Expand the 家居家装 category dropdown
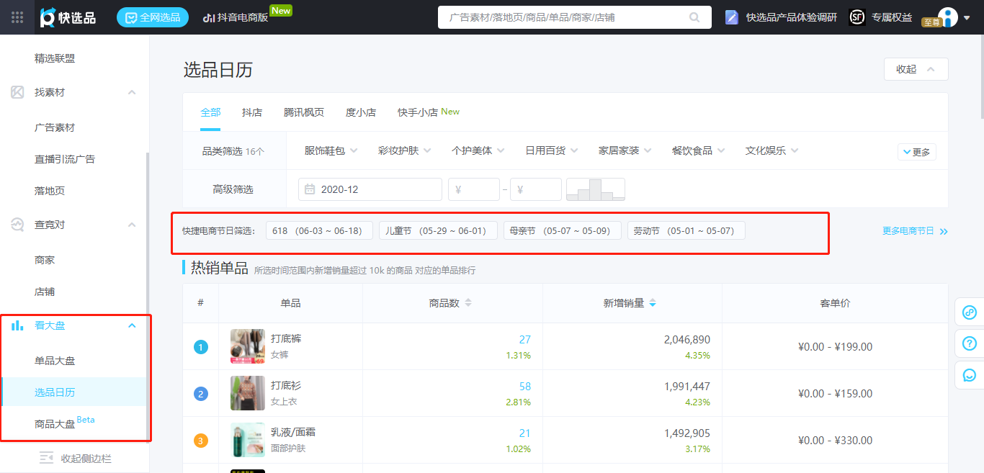984x473 pixels. click(x=625, y=150)
